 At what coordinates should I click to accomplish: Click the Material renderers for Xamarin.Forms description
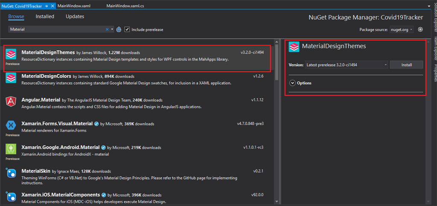[x=54, y=130]
